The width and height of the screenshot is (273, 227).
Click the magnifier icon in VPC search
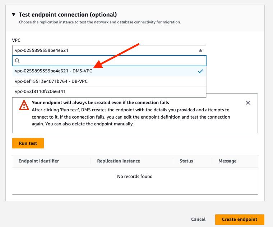pyautogui.click(x=17, y=61)
